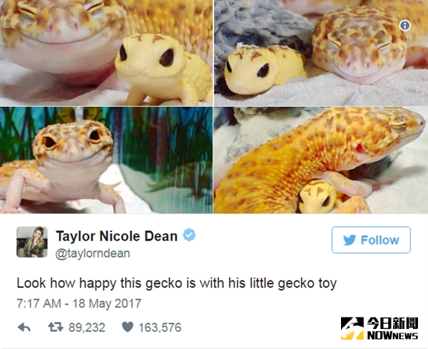Open the @taylorndean handle link

click(x=93, y=253)
